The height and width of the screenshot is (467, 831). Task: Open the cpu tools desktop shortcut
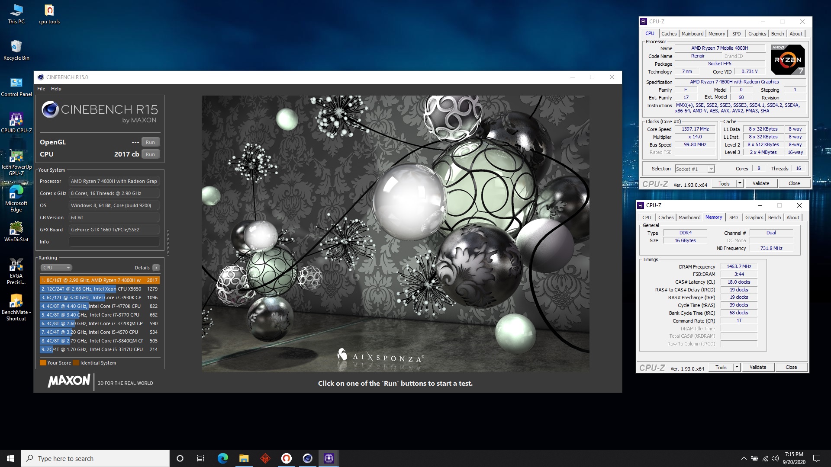(49, 14)
